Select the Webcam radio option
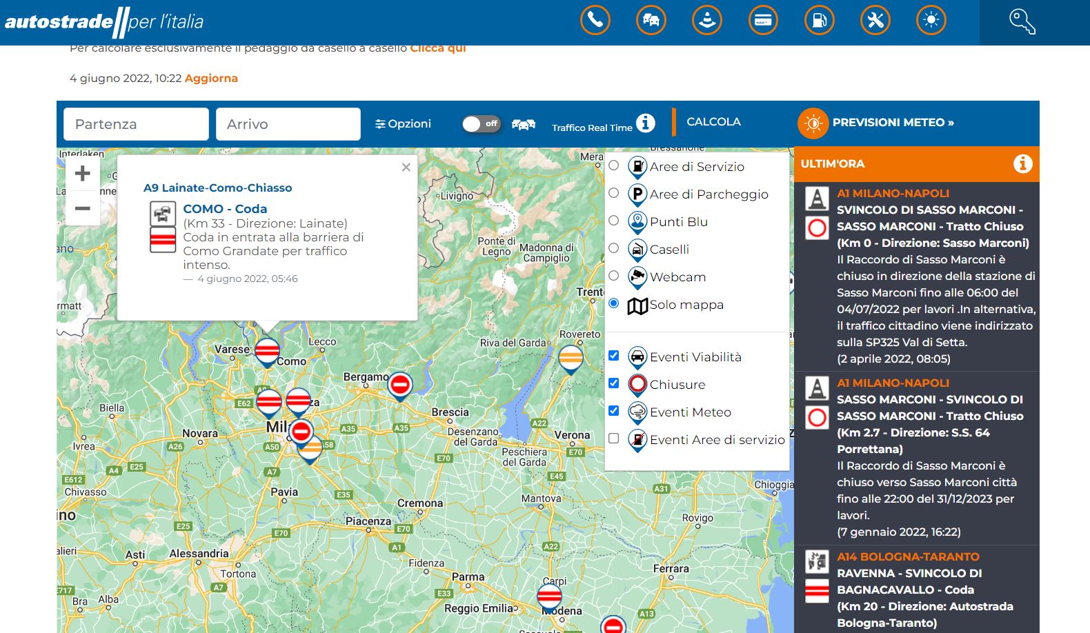 tap(613, 276)
